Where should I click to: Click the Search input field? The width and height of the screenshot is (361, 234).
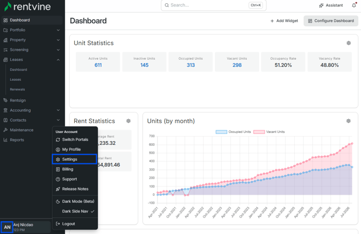point(214,5)
